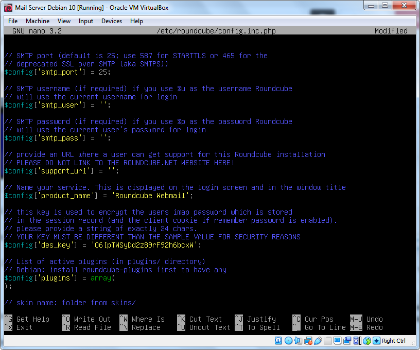Open the Help menu
Screen dimensions: 420x350
136,21
